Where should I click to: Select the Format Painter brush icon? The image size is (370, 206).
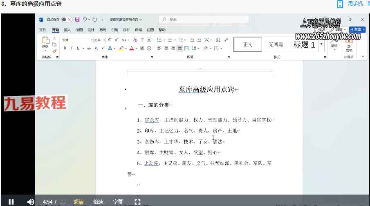coord(54,51)
